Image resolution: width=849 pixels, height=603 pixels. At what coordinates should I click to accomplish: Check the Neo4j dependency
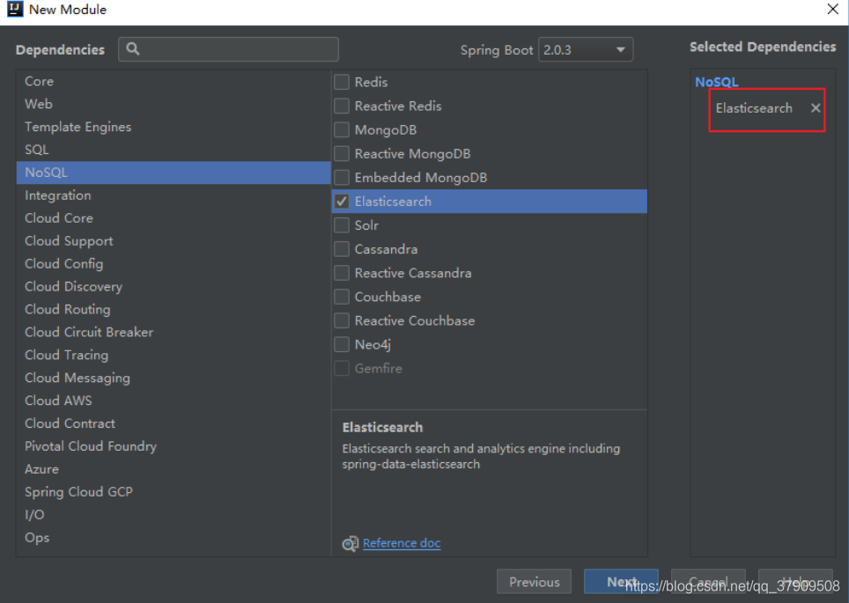[x=342, y=344]
